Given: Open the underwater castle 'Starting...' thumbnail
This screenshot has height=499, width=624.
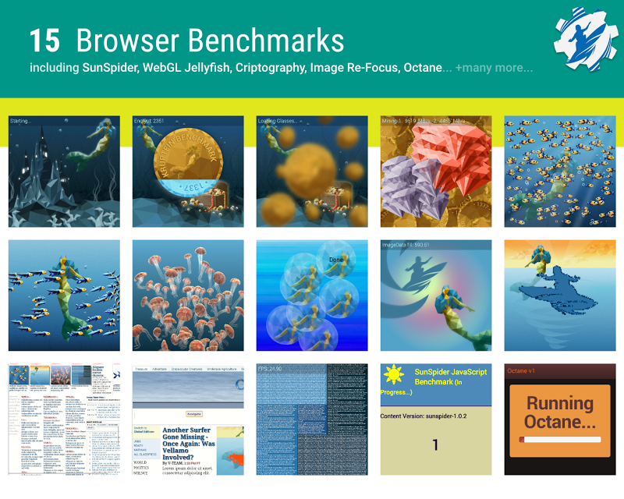Looking at the screenshot, I should pyautogui.click(x=64, y=172).
